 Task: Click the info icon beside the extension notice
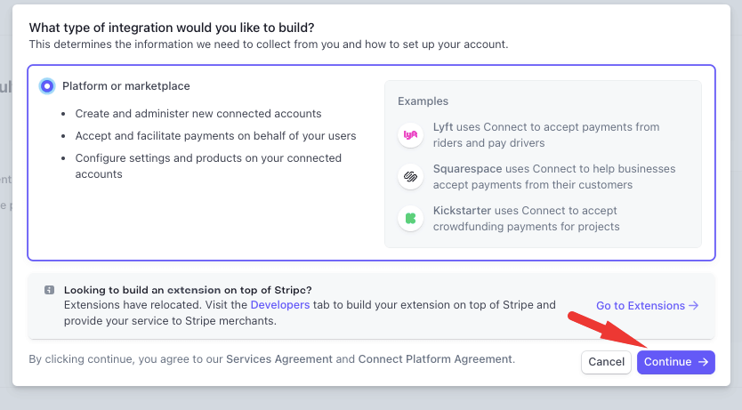(x=49, y=290)
